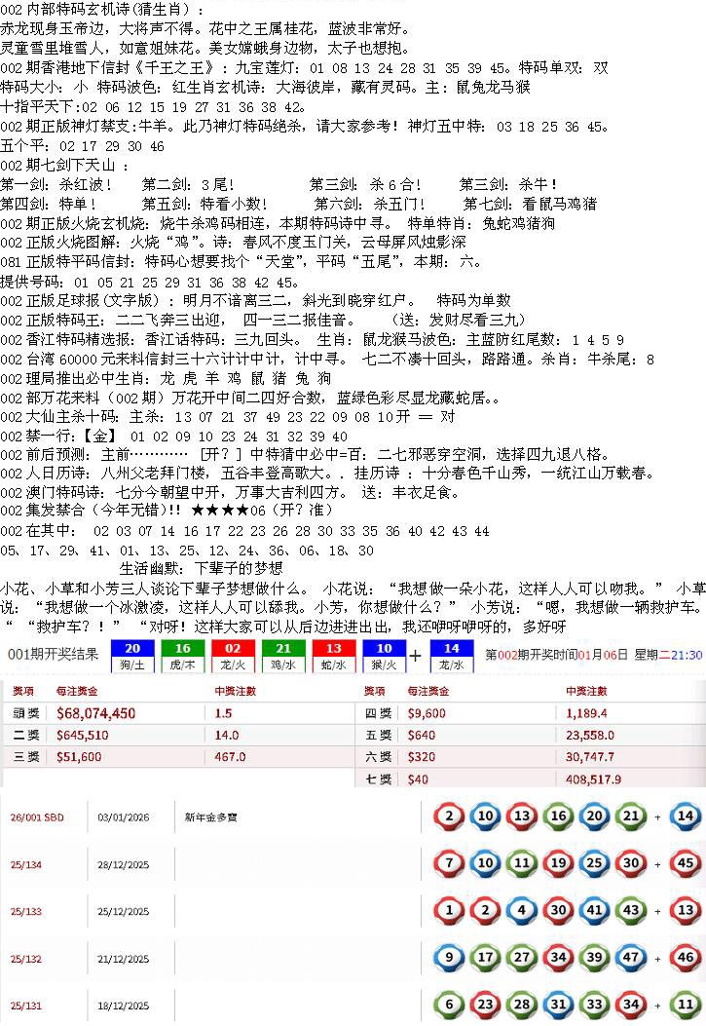
Task: Select ball 41 in the 25/133 draw row
Action: [x=594, y=911]
